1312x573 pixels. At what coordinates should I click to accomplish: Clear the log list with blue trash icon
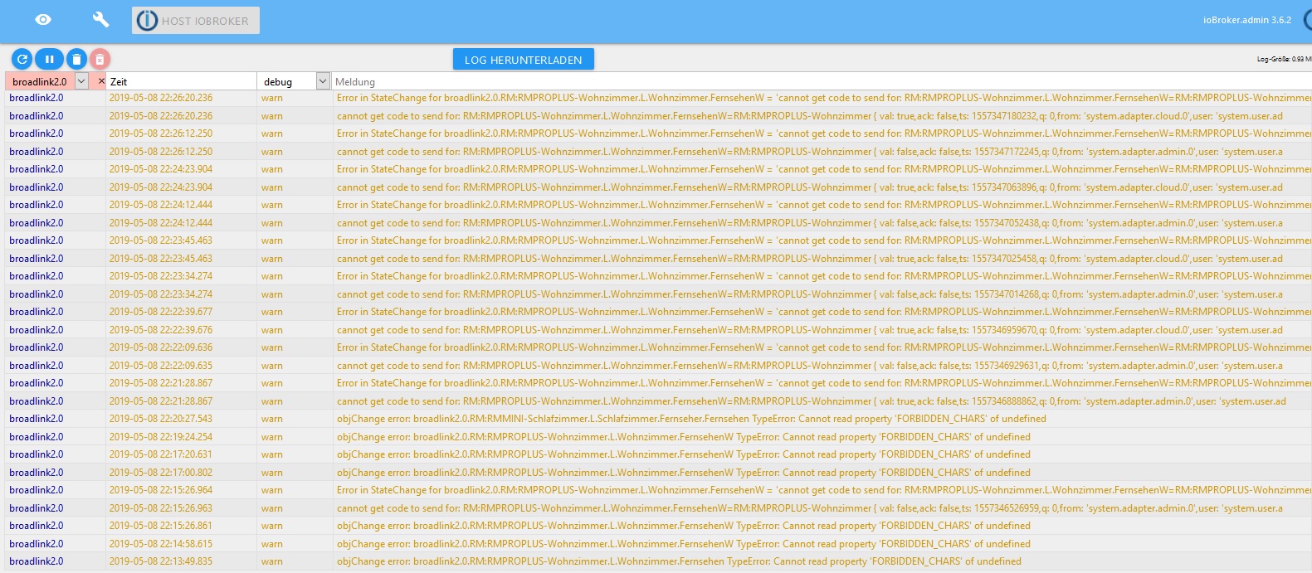coord(76,59)
